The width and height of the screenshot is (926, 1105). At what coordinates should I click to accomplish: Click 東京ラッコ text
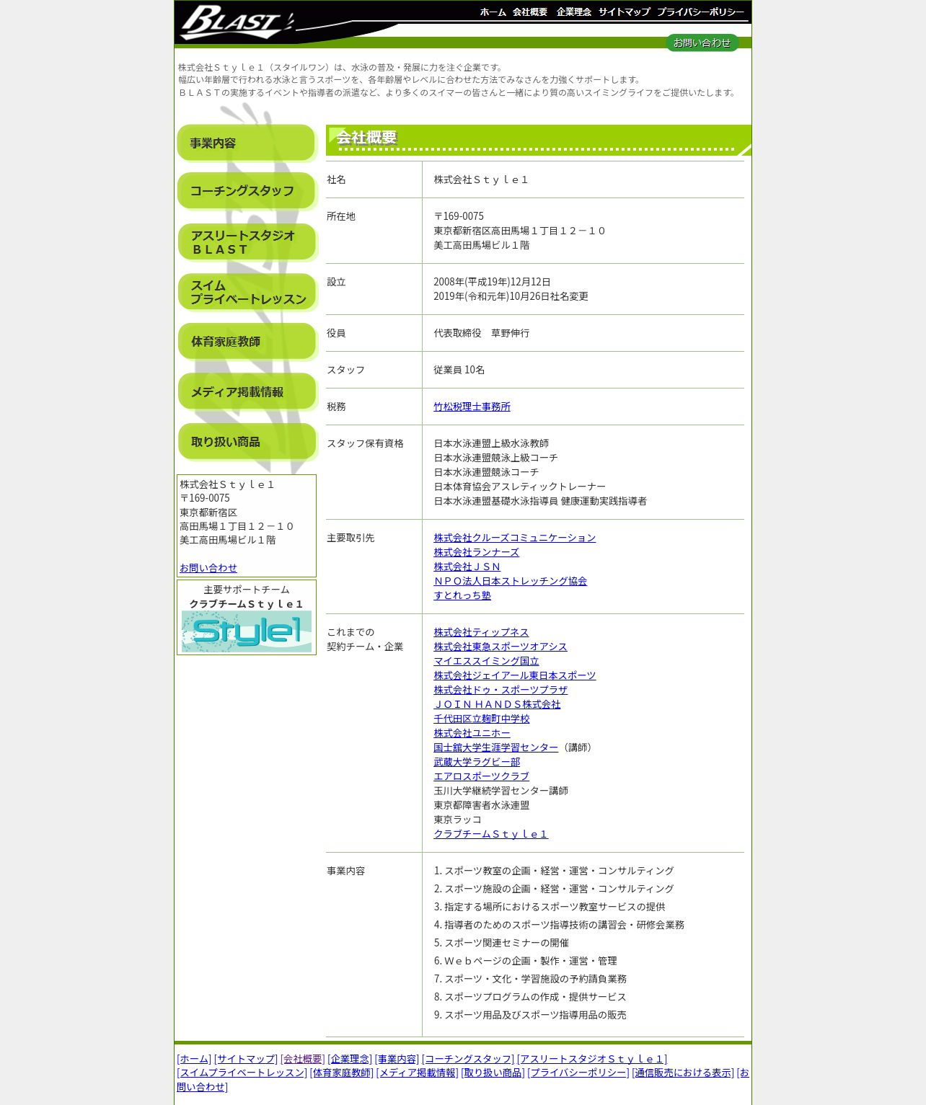pyautogui.click(x=457, y=820)
